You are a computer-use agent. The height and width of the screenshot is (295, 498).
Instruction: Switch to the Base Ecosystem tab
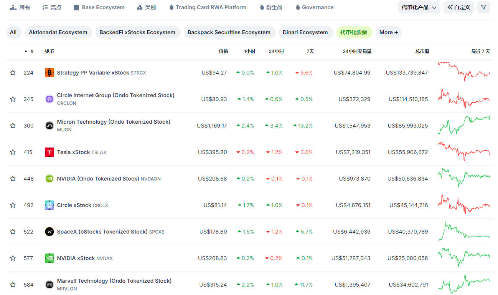pos(99,7)
